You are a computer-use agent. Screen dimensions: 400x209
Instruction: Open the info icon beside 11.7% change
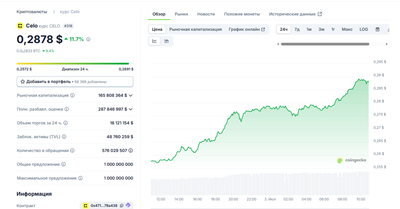pos(88,39)
